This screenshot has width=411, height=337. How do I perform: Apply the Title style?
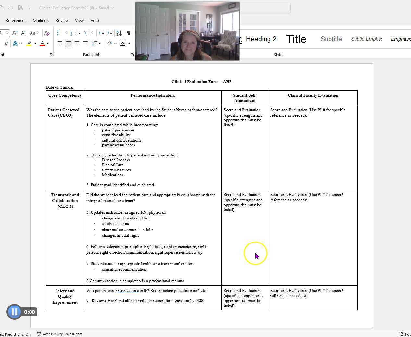click(x=296, y=39)
